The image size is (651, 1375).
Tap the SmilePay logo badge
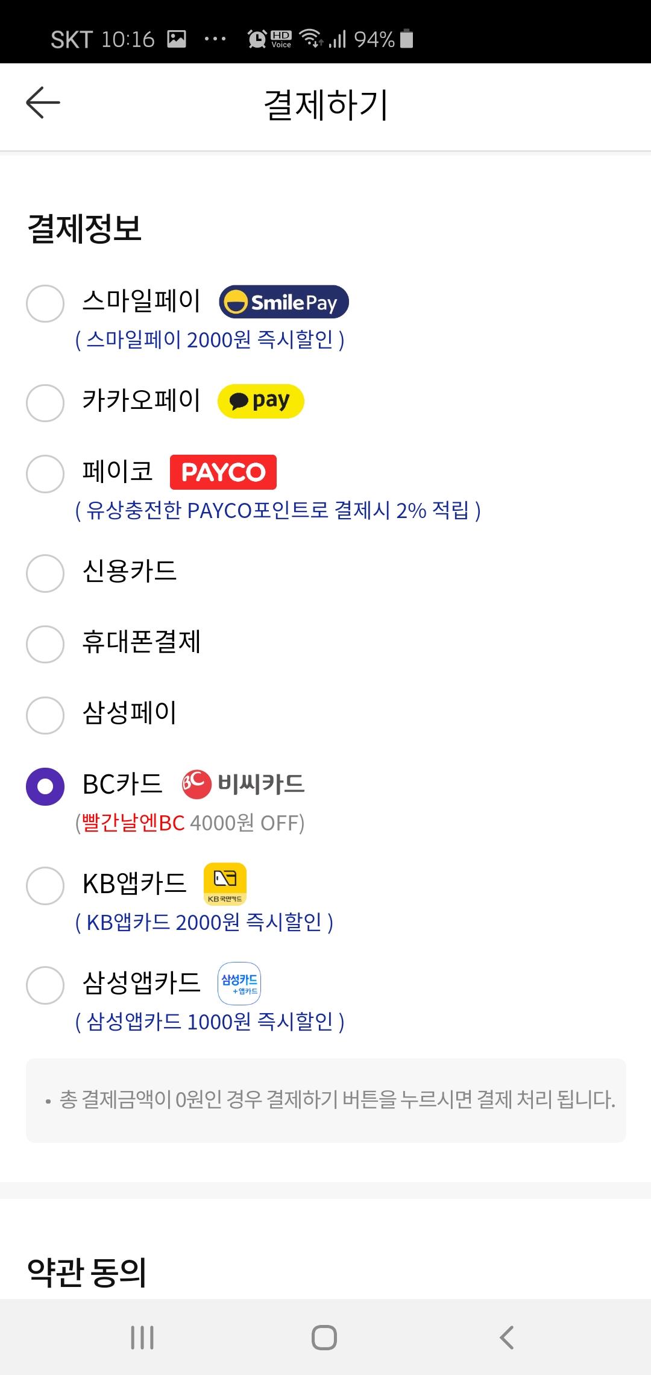pyautogui.click(x=284, y=302)
